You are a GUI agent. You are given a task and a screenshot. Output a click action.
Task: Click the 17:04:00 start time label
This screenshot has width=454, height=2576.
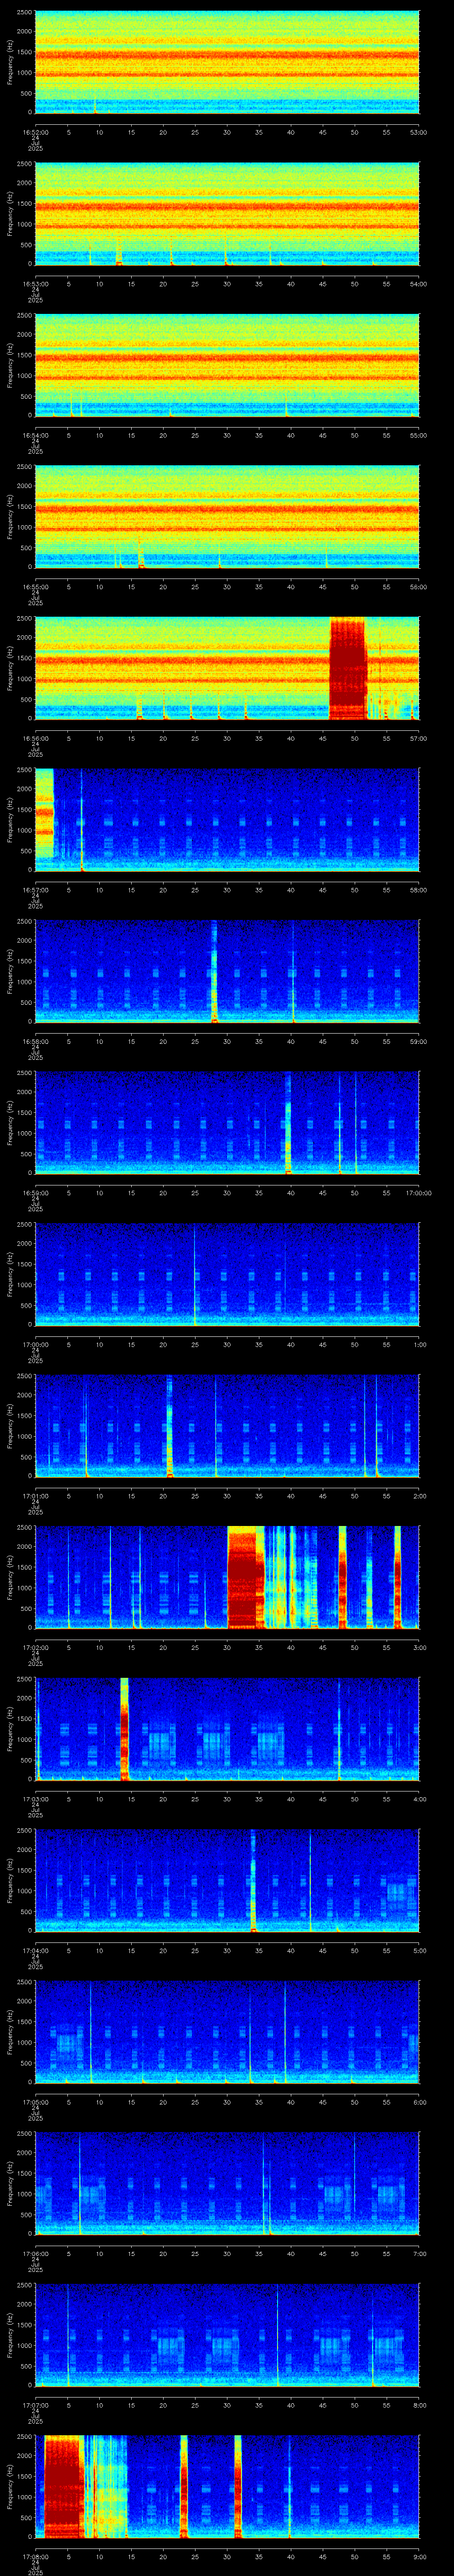pyautogui.click(x=35, y=1950)
